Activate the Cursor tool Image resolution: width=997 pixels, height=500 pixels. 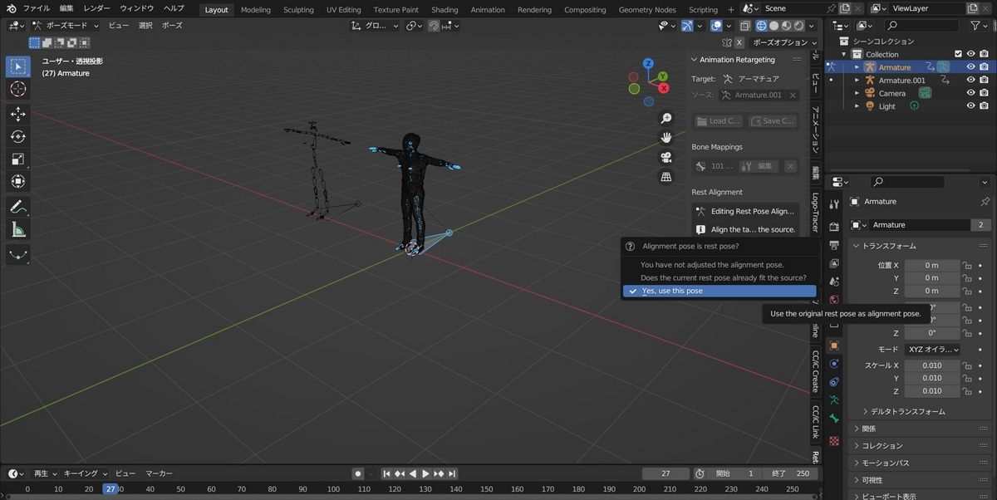click(x=18, y=89)
